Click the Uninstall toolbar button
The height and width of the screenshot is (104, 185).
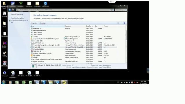click(43, 23)
